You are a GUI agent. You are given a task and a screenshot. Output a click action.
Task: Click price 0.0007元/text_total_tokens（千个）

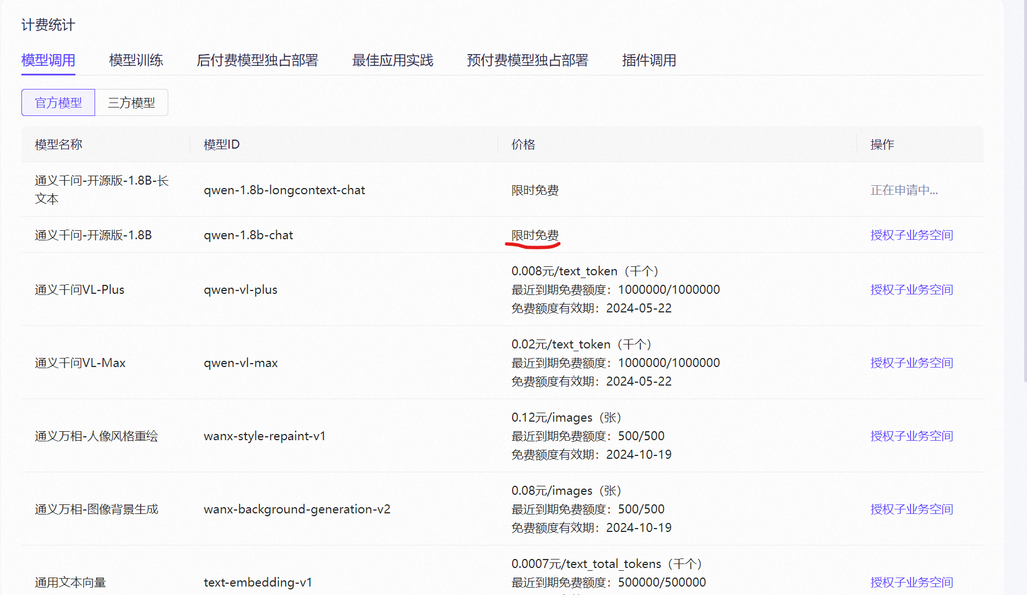pos(607,564)
